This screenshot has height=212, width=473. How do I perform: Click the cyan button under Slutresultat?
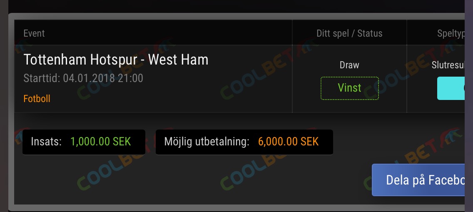tap(451, 88)
